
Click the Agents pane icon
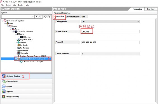coord(4,91)
